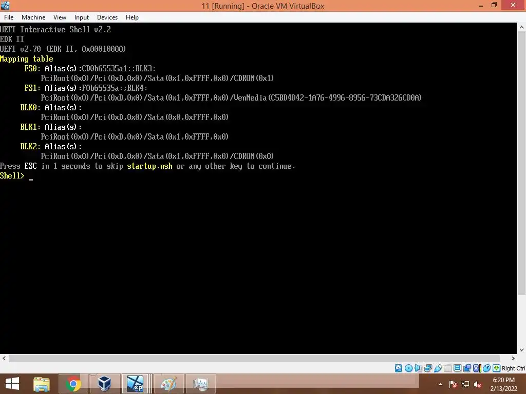Image resolution: width=526 pixels, height=394 pixels.
Task: Click the horizontal scrollbar right arrow
Action: (513, 358)
